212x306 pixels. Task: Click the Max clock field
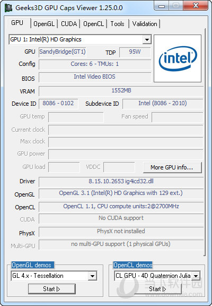coord(126,142)
